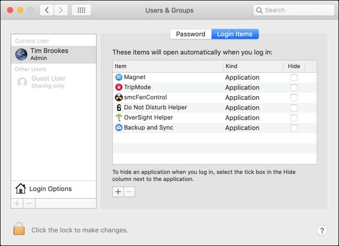The height and width of the screenshot is (246, 339).
Task: Switch to the Password tab
Action: (x=190, y=34)
